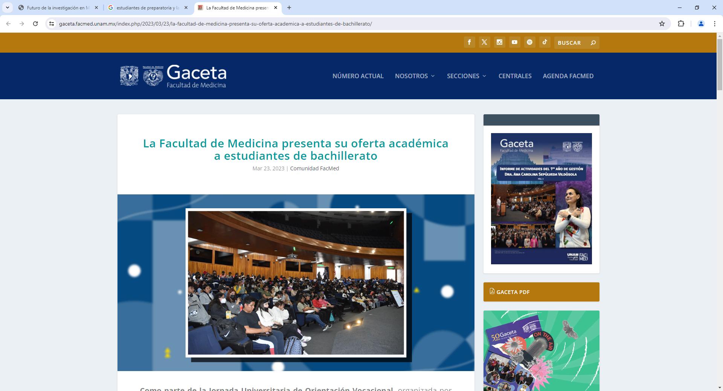Image resolution: width=723 pixels, height=391 pixels.
Task: Open the tab search dropdown arrow
Action: pos(7,8)
